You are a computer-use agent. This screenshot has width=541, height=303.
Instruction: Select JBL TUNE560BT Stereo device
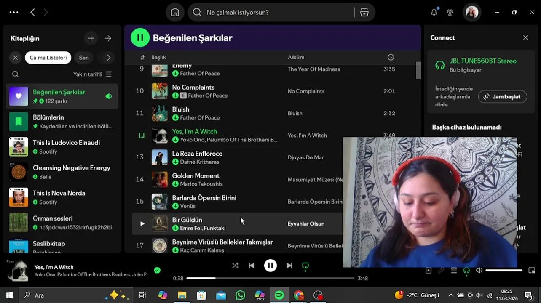pyautogui.click(x=483, y=61)
